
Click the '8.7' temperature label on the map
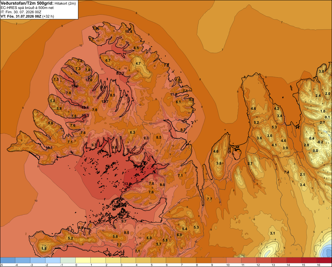click(x=183, y=130)
